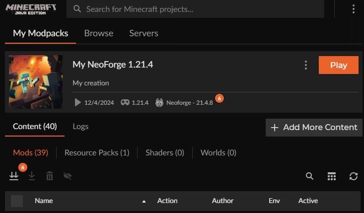Viewport: 364px width, 213px height.
Task: Click the Minecraft Java Edition logo
Action: click(x=31, y=9)
